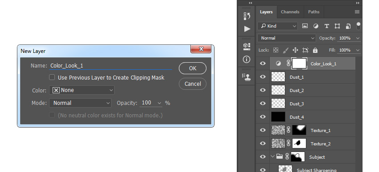The height and width of the screenshot is (172, 379).
Task: Collapse panels with right double-arrow
Action: (358, 3)
